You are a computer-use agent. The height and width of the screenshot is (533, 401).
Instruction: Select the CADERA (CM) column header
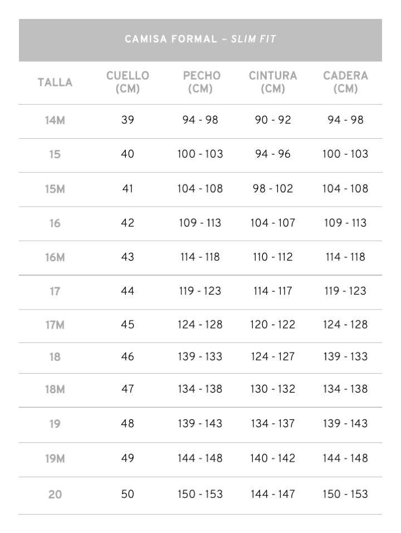[x=345, y=82]
